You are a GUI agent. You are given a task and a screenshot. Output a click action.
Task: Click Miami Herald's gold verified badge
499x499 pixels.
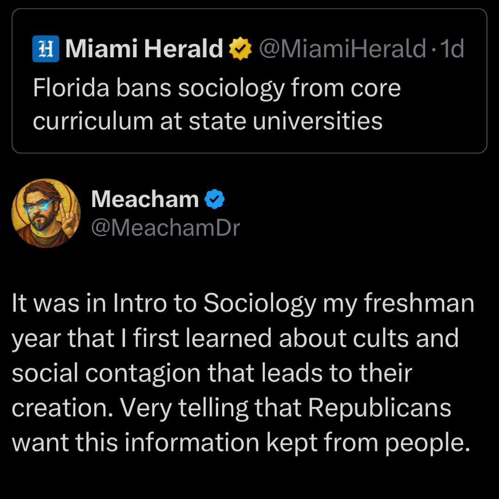pos(241,49)
